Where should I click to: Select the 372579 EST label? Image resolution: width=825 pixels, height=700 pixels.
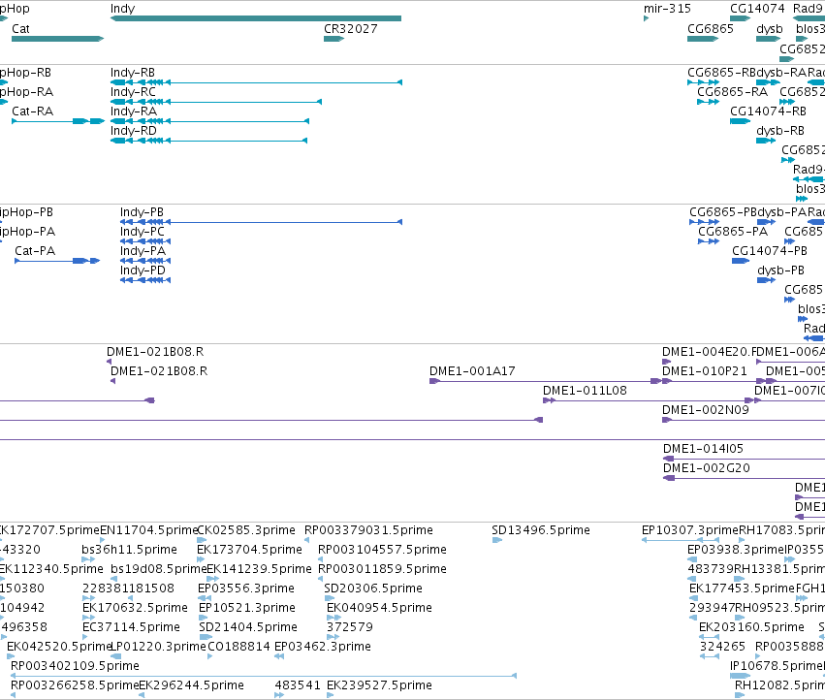click(350, 627)
